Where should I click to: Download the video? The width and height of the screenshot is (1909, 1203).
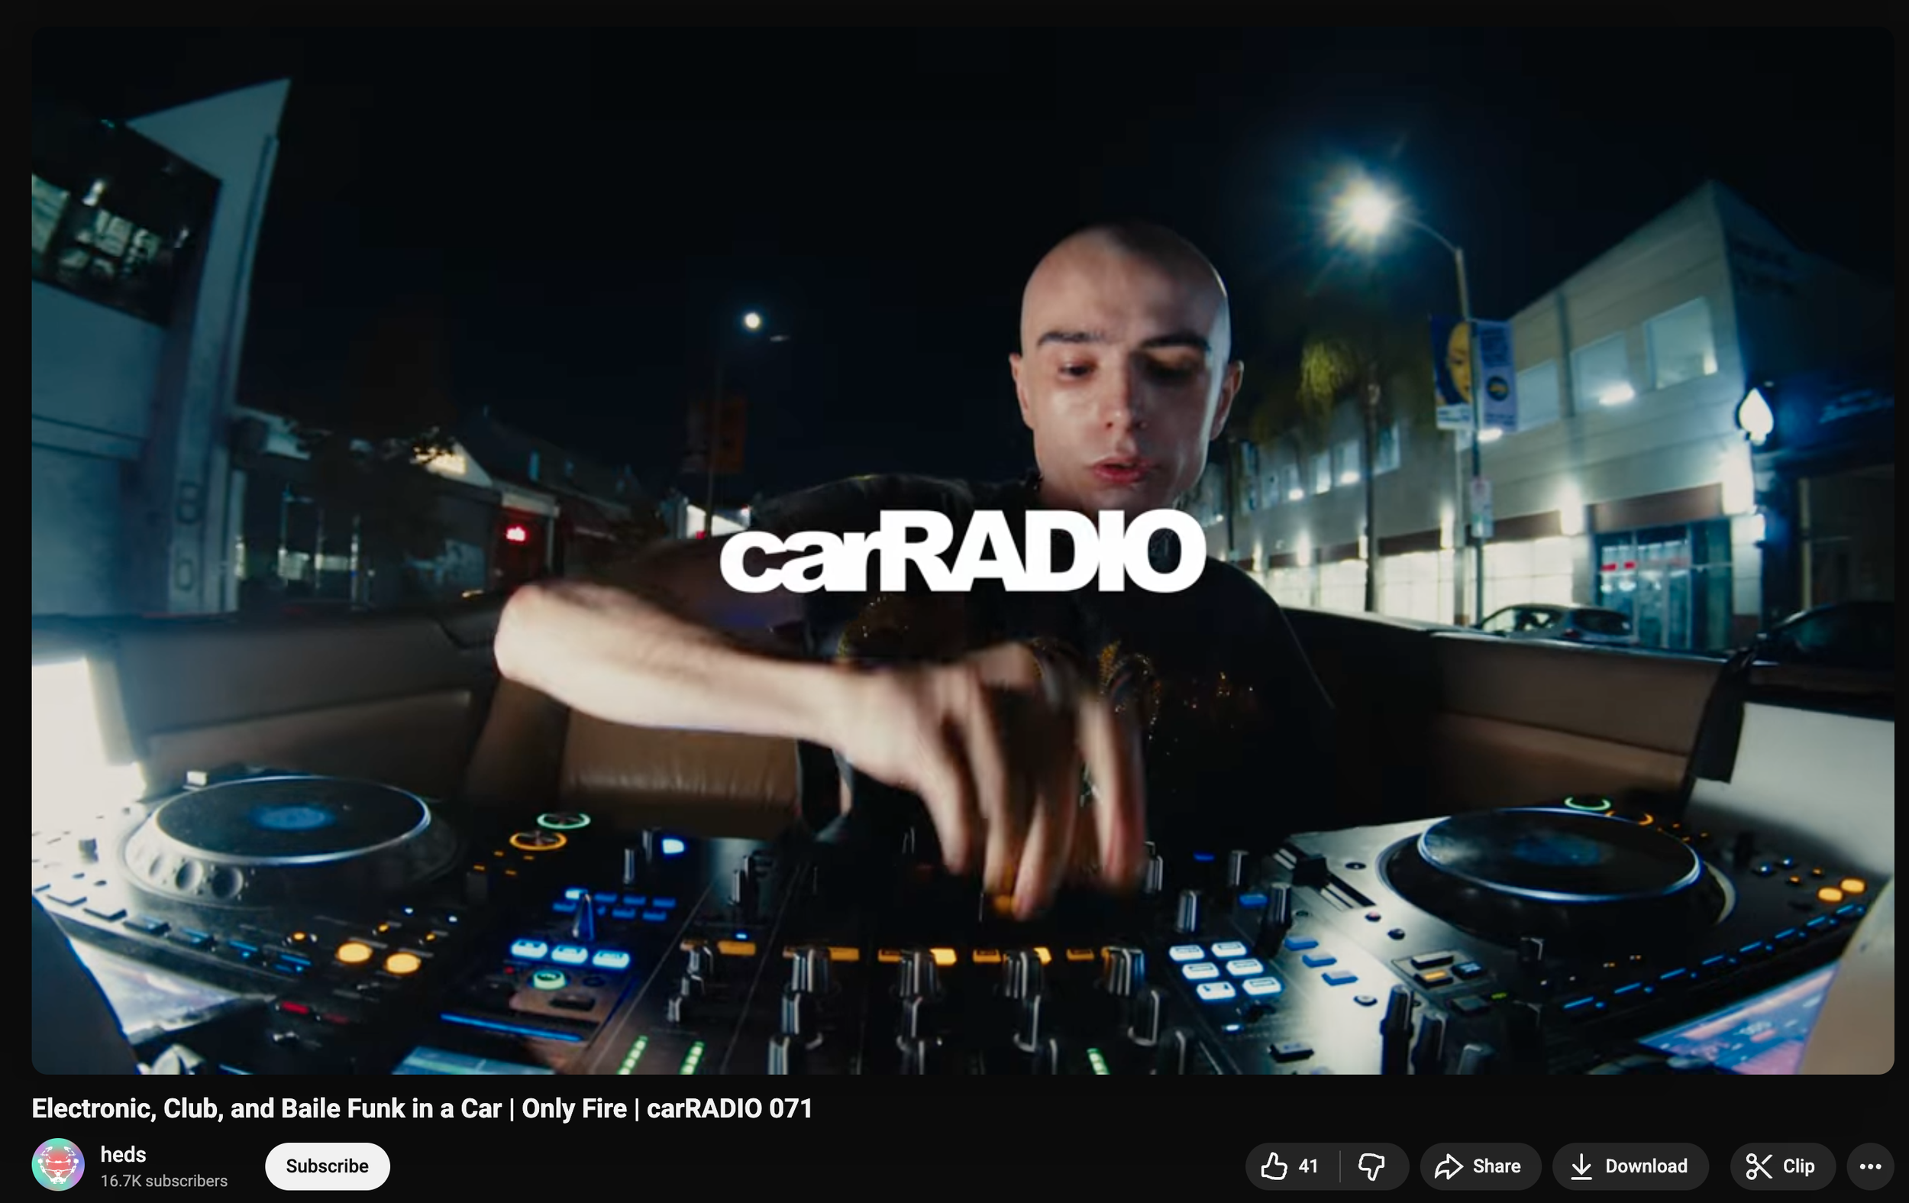(x=1630, y=1166)
